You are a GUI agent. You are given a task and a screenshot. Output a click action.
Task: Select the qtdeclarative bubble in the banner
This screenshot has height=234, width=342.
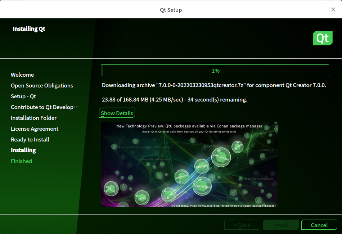(221, 158)
